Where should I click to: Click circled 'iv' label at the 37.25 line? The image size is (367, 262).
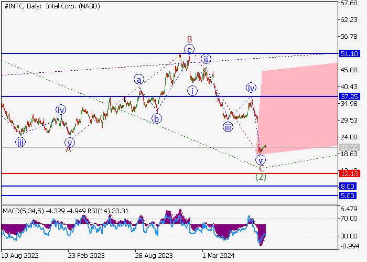pos(251,88)
